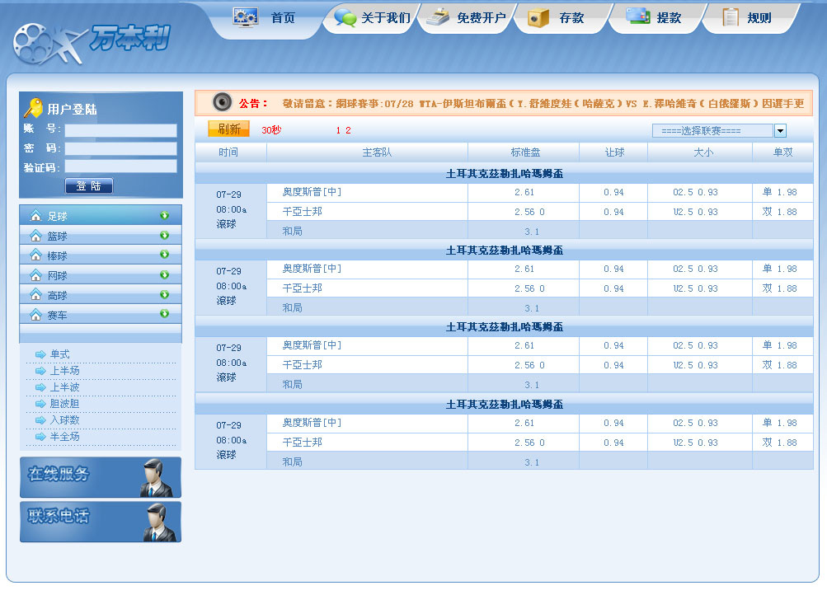The width and height of the screenshot is (827, 595).
Task: Click the 登陆 login button
Action: click(89, 185)
